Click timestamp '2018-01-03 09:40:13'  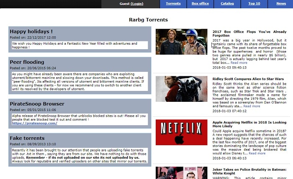point(229,68)
